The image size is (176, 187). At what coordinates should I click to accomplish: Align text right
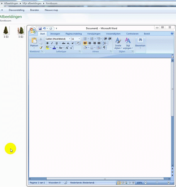[x=94, y=43]
